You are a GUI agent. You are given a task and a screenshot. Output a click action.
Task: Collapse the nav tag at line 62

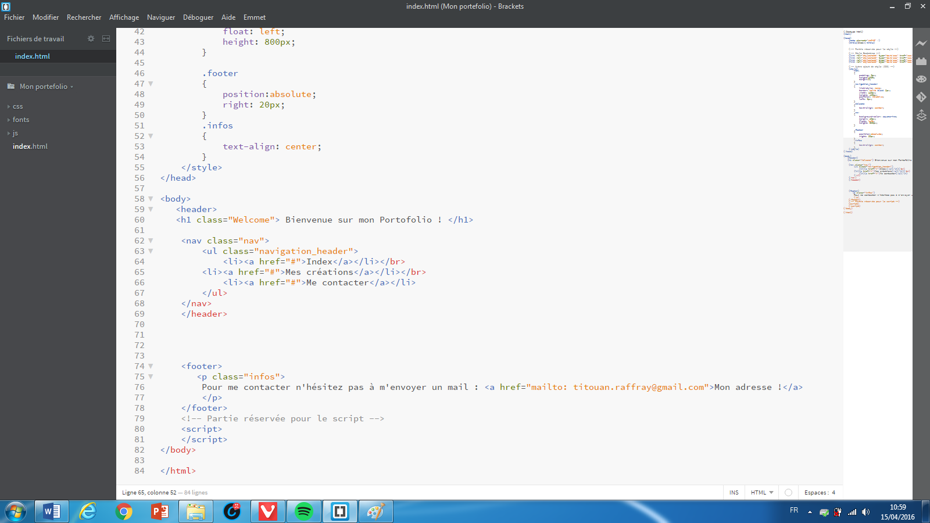pyautogui.click(x=151, y=241)
